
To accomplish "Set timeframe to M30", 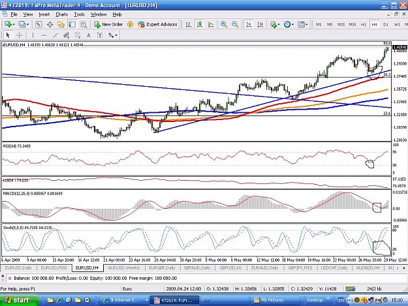I will [x=352, y=24].
